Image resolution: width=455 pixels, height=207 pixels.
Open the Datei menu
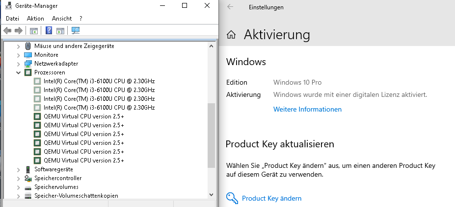click(12, 19)
